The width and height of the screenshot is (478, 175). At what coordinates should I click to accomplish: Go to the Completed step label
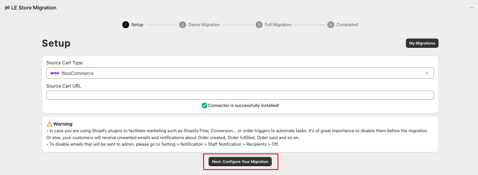[x=347, y=25]
